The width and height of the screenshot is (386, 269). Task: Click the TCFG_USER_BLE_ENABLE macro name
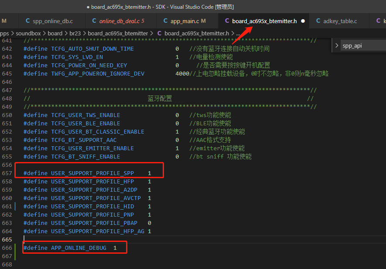coord(85,124)
